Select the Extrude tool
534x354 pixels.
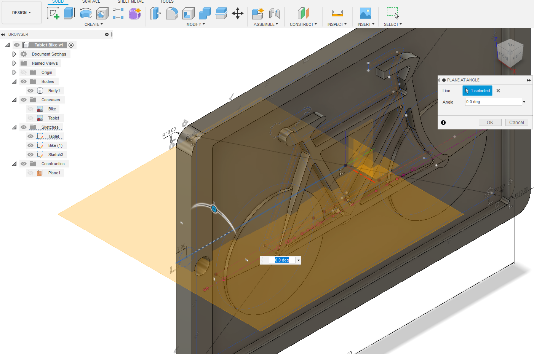point(69,13)
